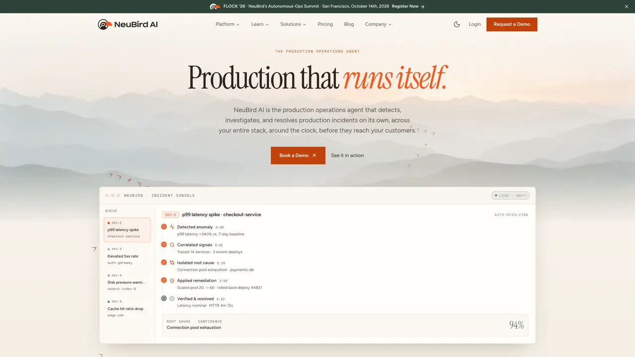Click 'Traced 14 services · 3 recent deploys' text
This screenshot has height=357, width=635.
(210, 252)
